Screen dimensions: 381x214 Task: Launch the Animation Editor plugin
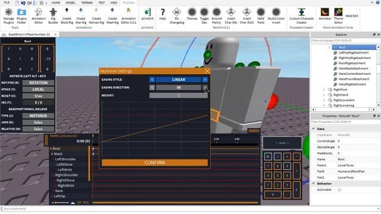(x=39, y=16)
